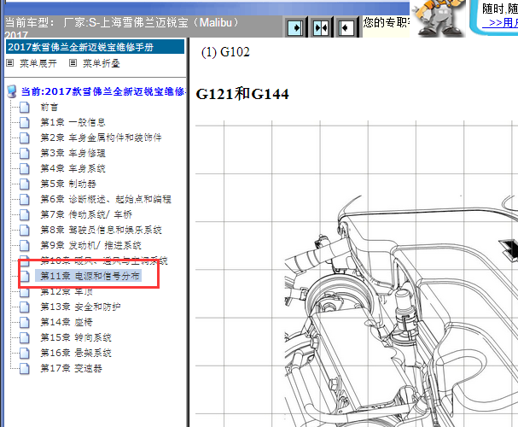
Task: Click the center-split arrows toolbar button
Action: point(321,28)
